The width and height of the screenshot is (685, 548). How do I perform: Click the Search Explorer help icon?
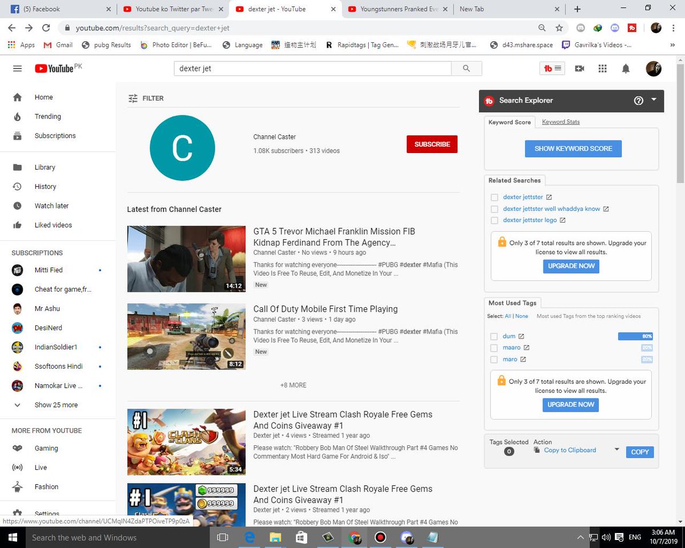(x=639, y=100)
